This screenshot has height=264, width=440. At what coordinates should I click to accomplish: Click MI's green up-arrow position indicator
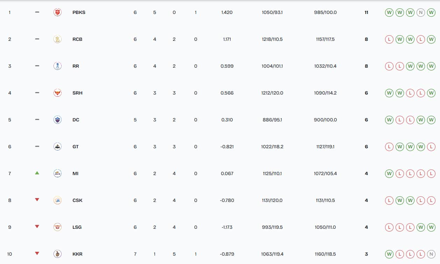coord(37,173)
